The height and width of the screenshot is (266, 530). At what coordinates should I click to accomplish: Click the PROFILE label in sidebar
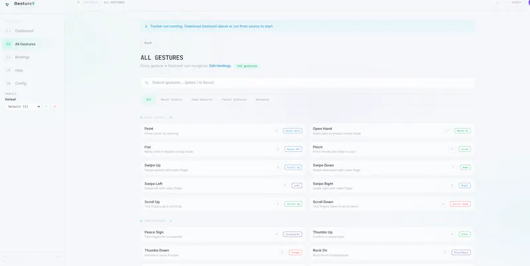(x=11, y=94)
